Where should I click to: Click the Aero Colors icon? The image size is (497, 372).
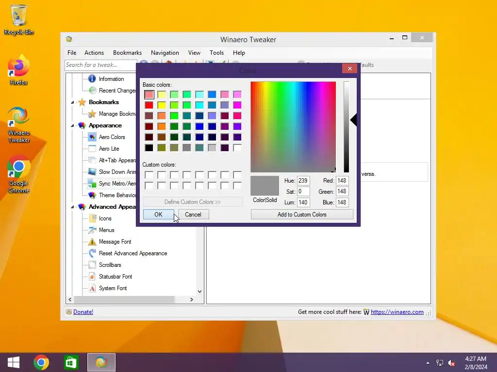click(x=92, y=137)
